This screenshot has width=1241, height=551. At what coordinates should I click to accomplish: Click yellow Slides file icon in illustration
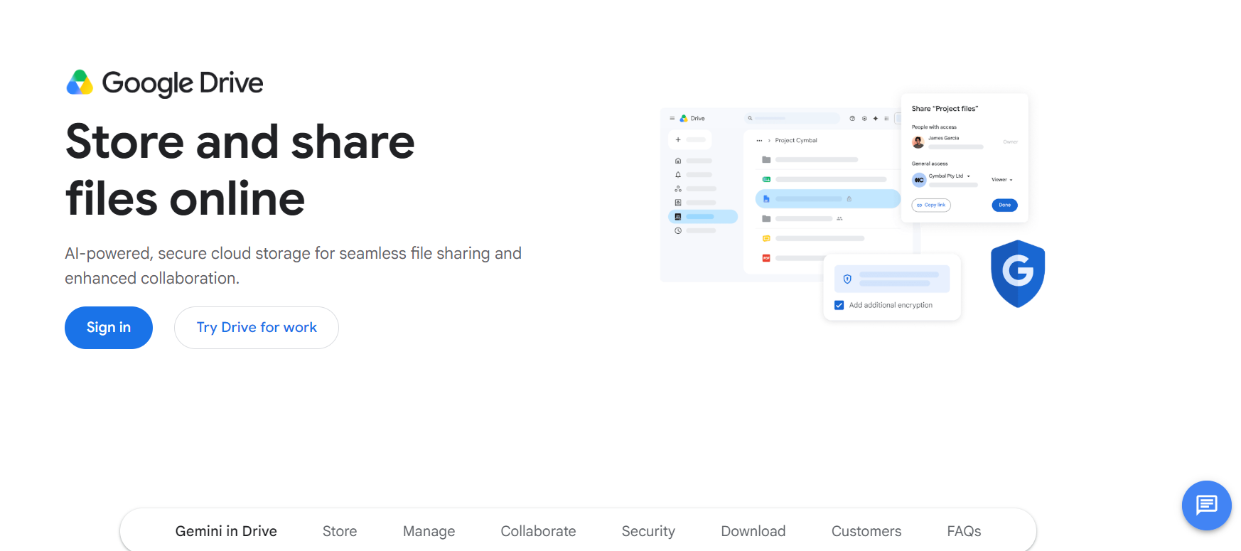click(766, 238)
